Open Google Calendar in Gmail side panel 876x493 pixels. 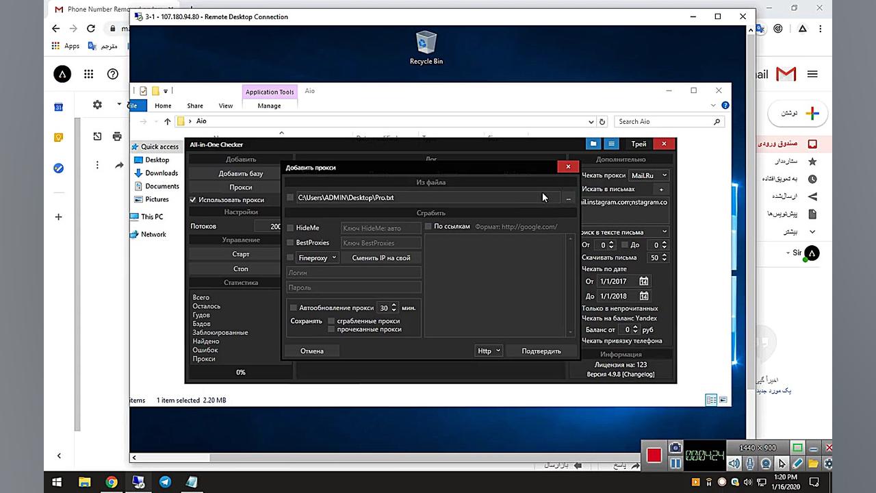pos(59,107)
